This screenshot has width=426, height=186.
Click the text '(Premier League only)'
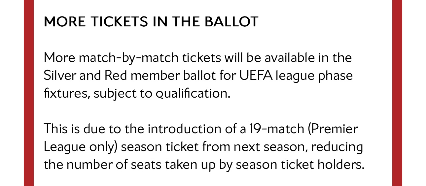[201, 138]
